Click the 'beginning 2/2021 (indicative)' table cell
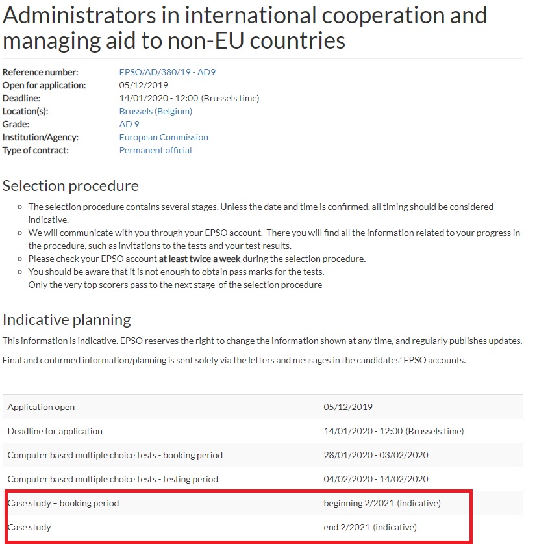This screenshot has height=544, width=537. 382,503
